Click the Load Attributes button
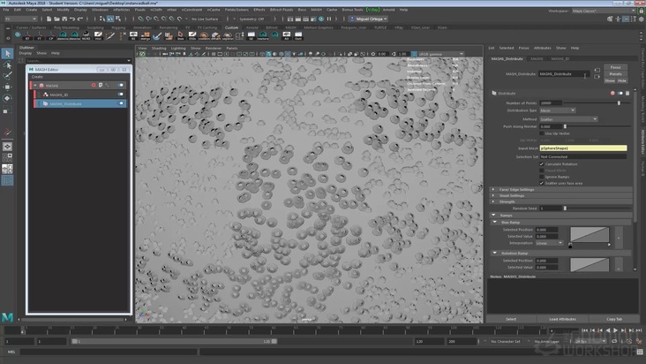646x364 pixels. (x=562, y=319)
